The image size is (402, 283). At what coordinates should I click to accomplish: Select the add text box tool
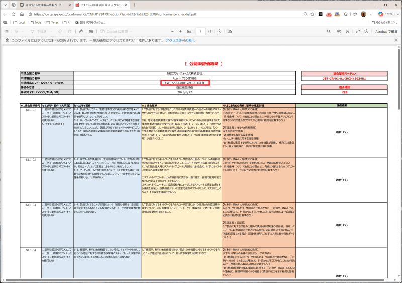[x=70, y=31]
